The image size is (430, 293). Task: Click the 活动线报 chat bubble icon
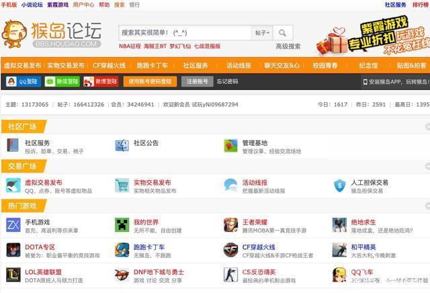tap(230, 185)
